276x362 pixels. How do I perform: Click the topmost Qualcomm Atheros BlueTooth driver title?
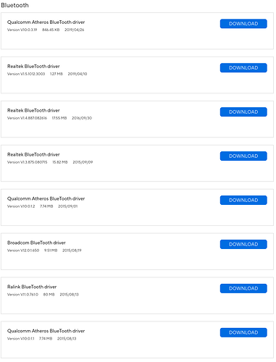(x=46, y=22)
